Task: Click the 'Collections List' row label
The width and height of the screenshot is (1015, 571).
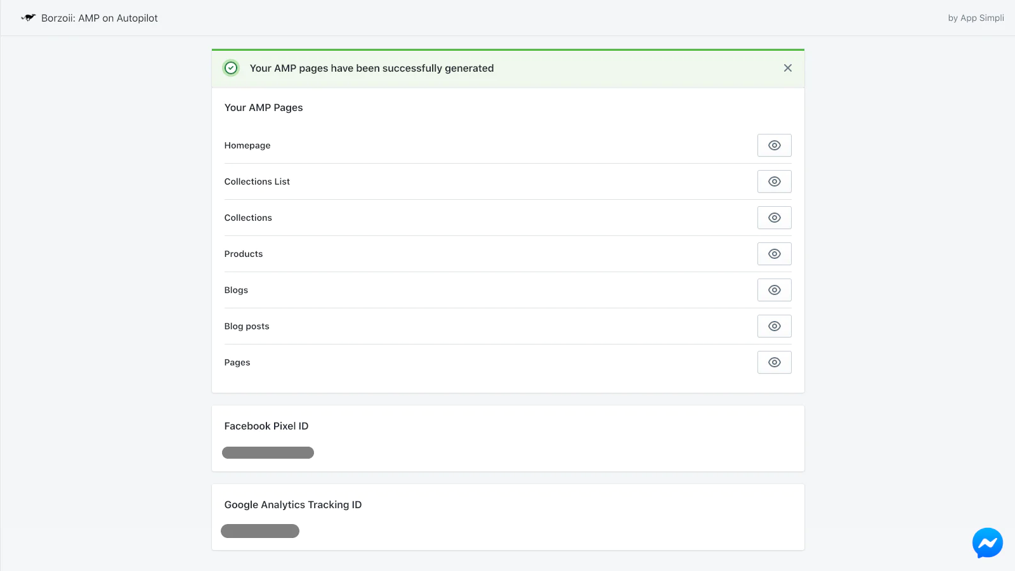Action: (257, 181)
